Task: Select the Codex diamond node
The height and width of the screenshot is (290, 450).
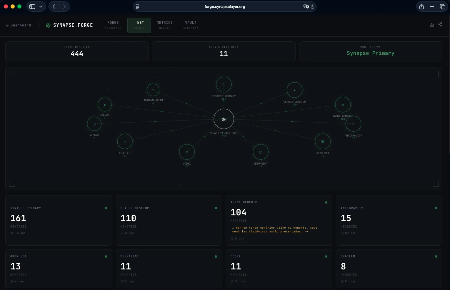Action: pos(187,152)
